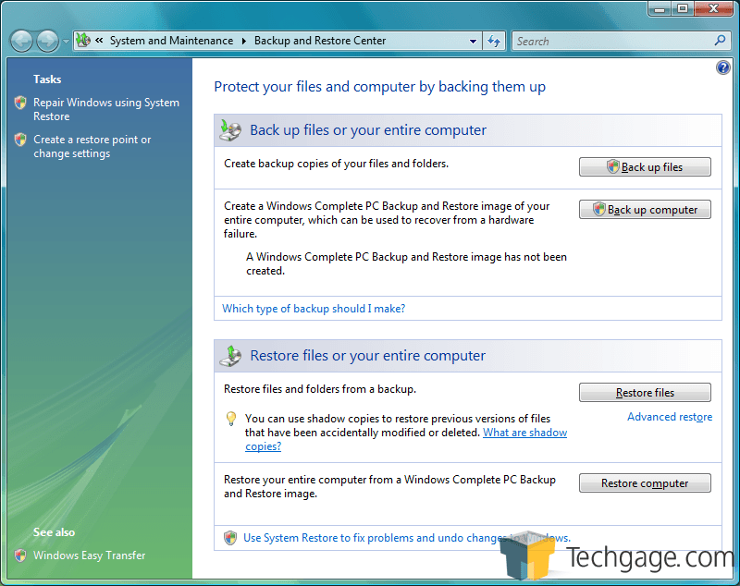Select System and Maintenance breadcrumb
Screen dimensions: 740x586
[171, 41]
